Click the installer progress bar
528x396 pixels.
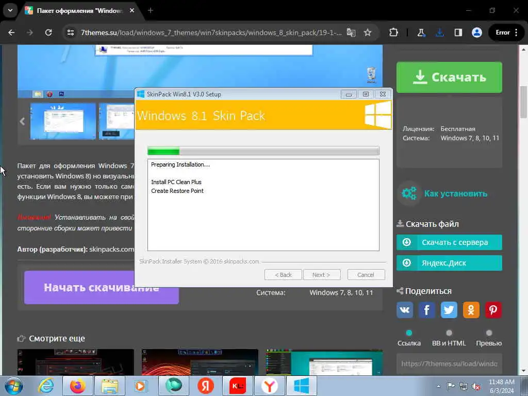263,151
